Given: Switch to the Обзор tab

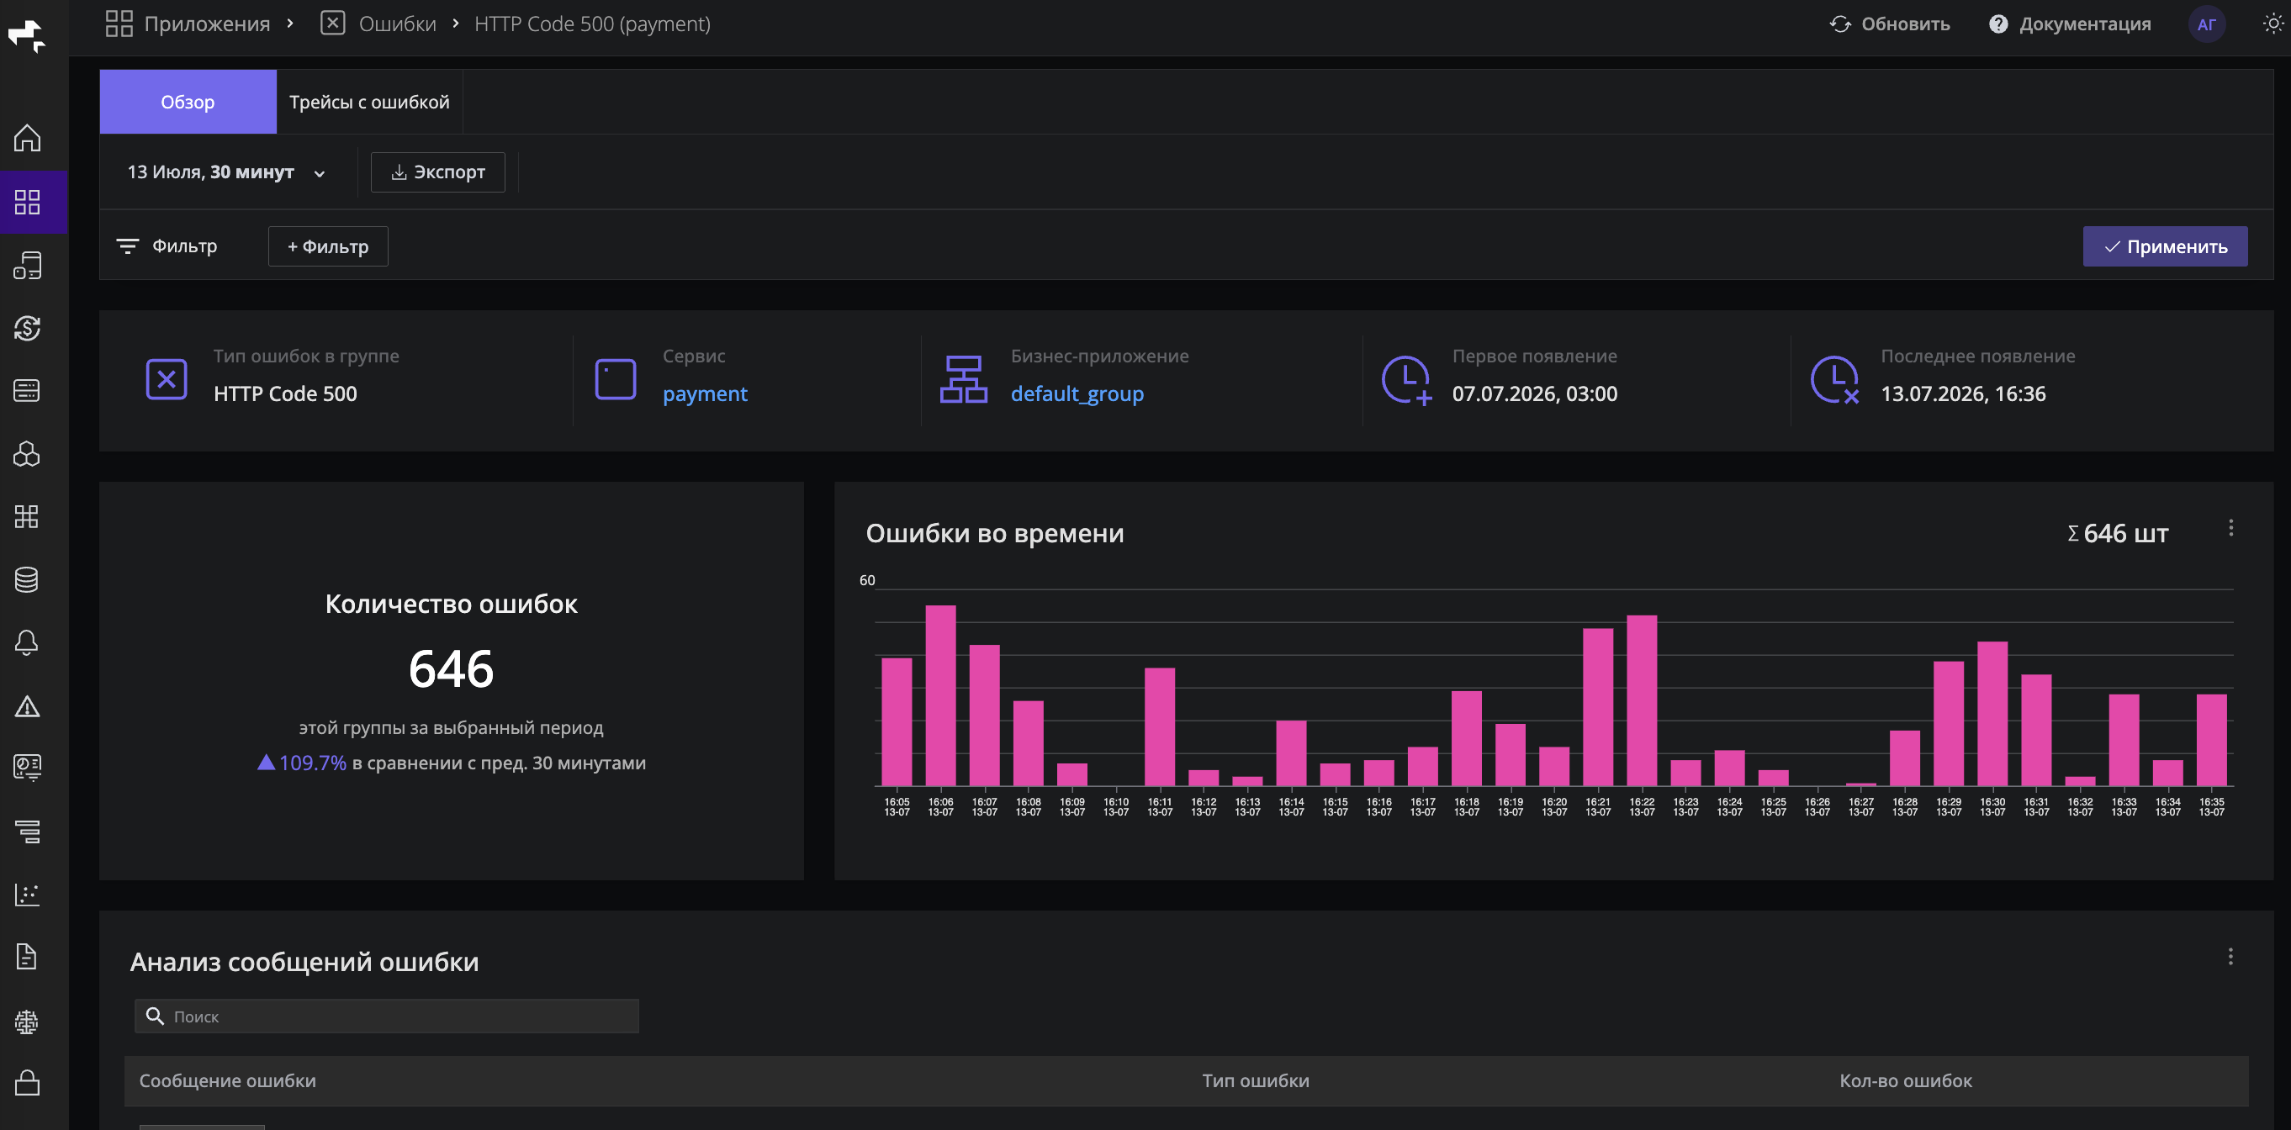Looking at the screenshot, I should [188, 103].
